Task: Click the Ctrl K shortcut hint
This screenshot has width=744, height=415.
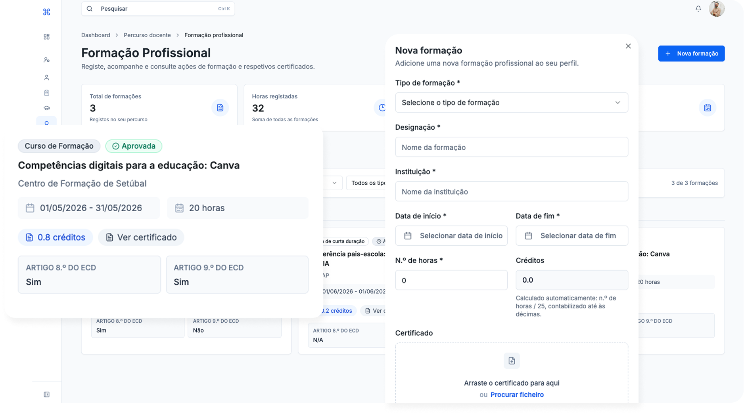Action: click(224, 9)
